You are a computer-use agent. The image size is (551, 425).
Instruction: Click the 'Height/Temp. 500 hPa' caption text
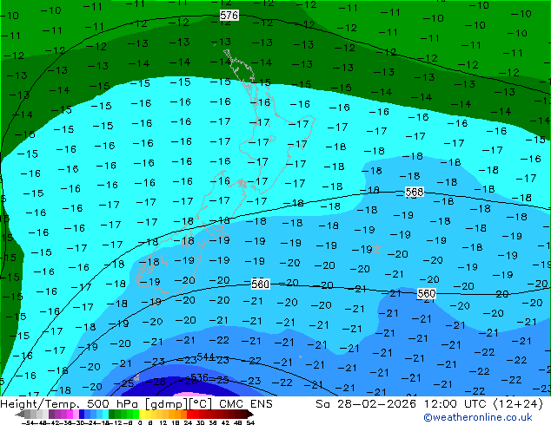click(70, 404)
